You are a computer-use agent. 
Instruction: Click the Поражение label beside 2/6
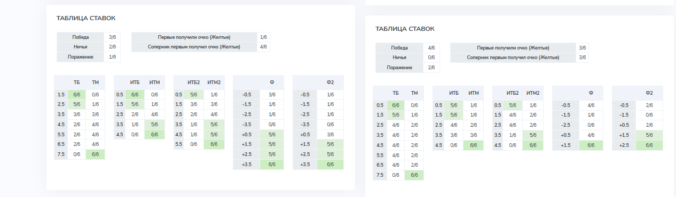(400, 68)
